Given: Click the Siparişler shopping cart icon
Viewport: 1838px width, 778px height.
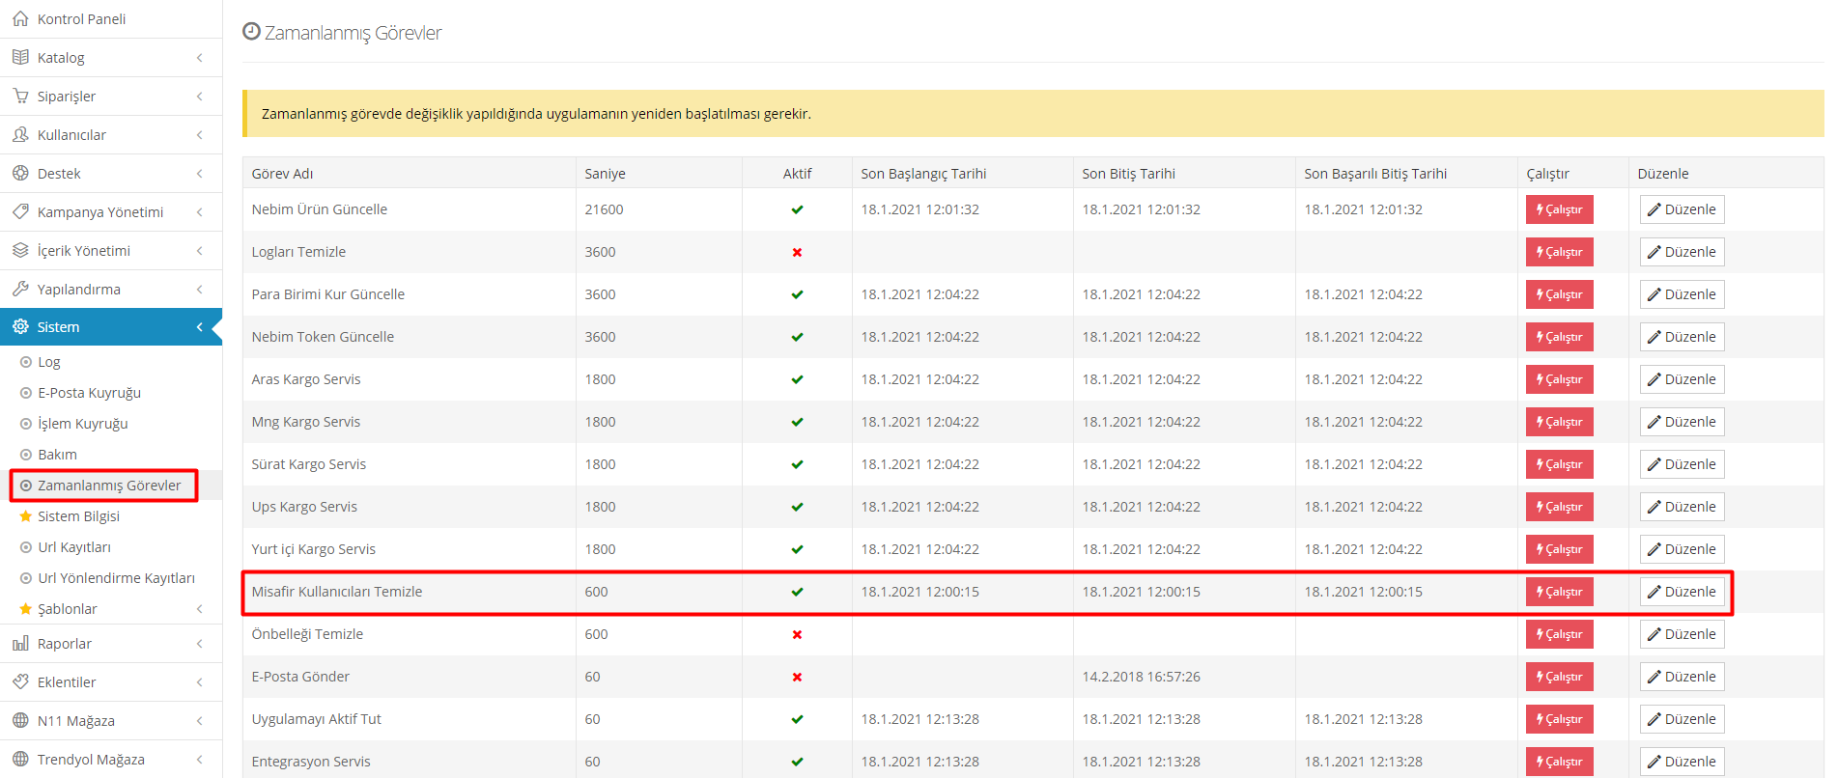Looking at the screenshot, I should (20, 97).
